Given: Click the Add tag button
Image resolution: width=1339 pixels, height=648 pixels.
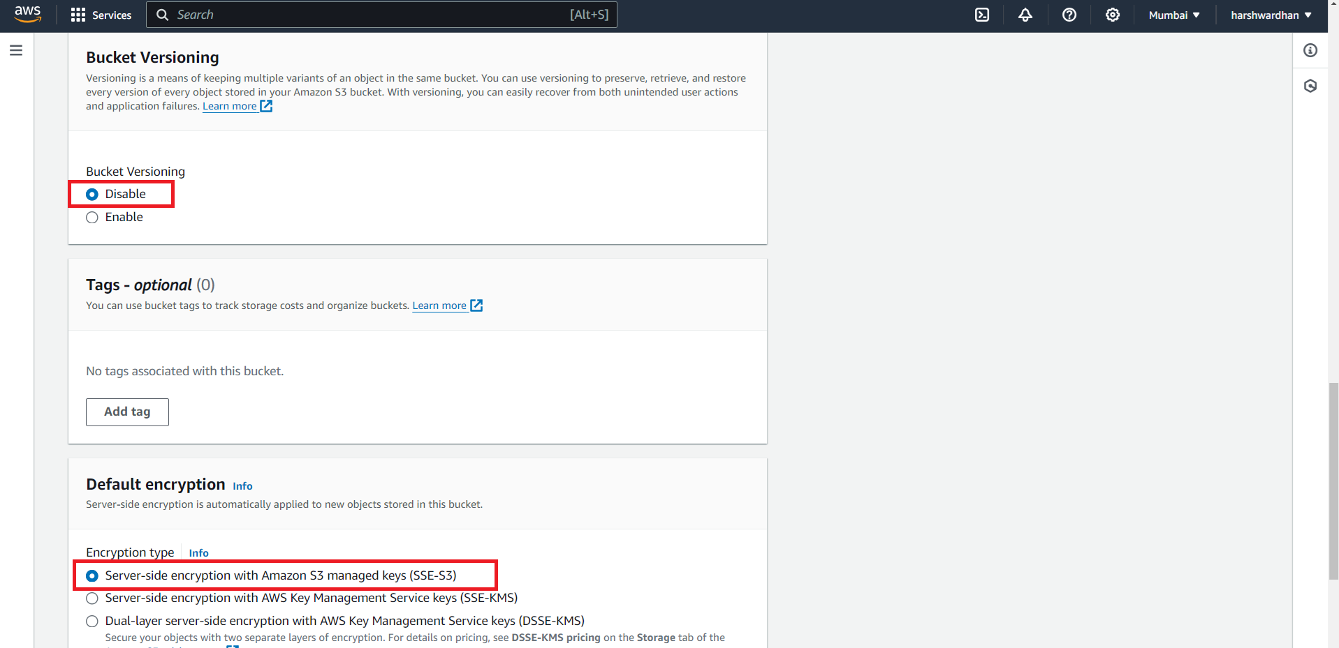Looking at the screenshot, I should (x=127, y=412).
